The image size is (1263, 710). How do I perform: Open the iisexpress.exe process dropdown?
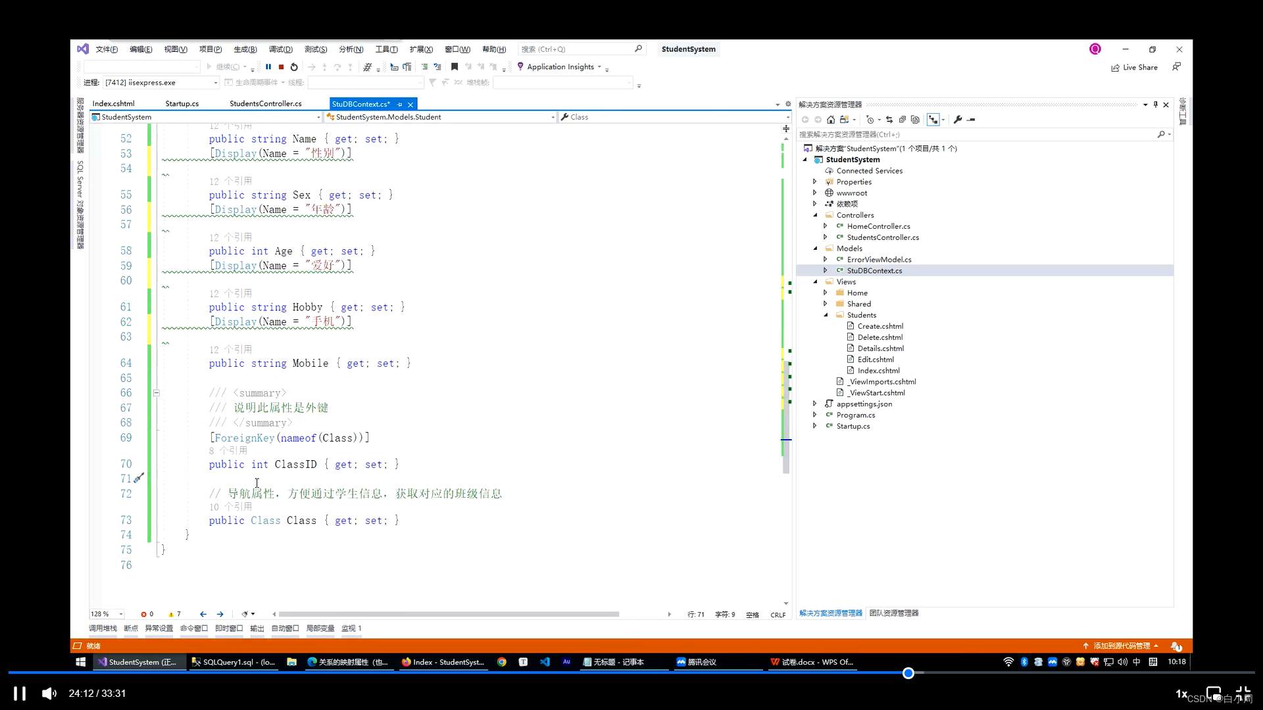click(215, 83)
